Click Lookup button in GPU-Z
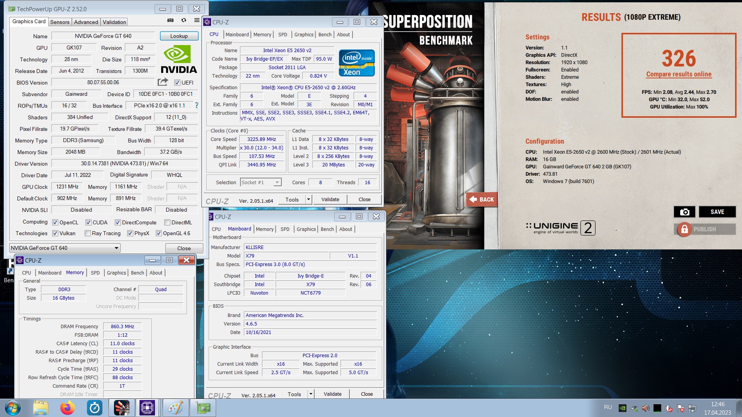The width and height of the screenshot is (742, 417). (179, 36)
